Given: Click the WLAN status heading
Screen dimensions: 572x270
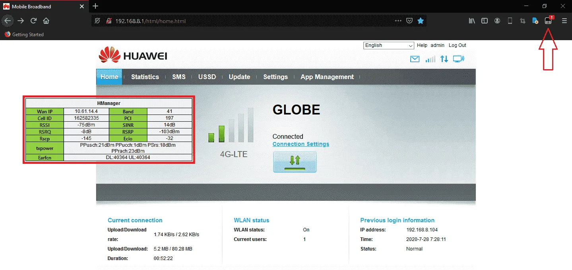Looking at the screenshot, I should point(252,220).
